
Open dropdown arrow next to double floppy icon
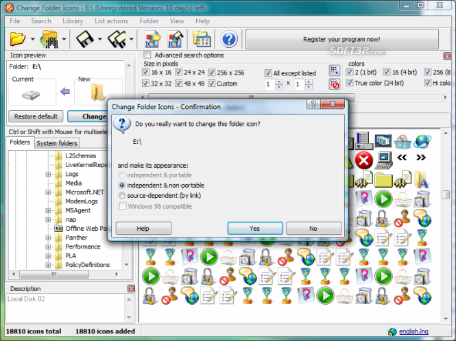(x=131, y=39)
